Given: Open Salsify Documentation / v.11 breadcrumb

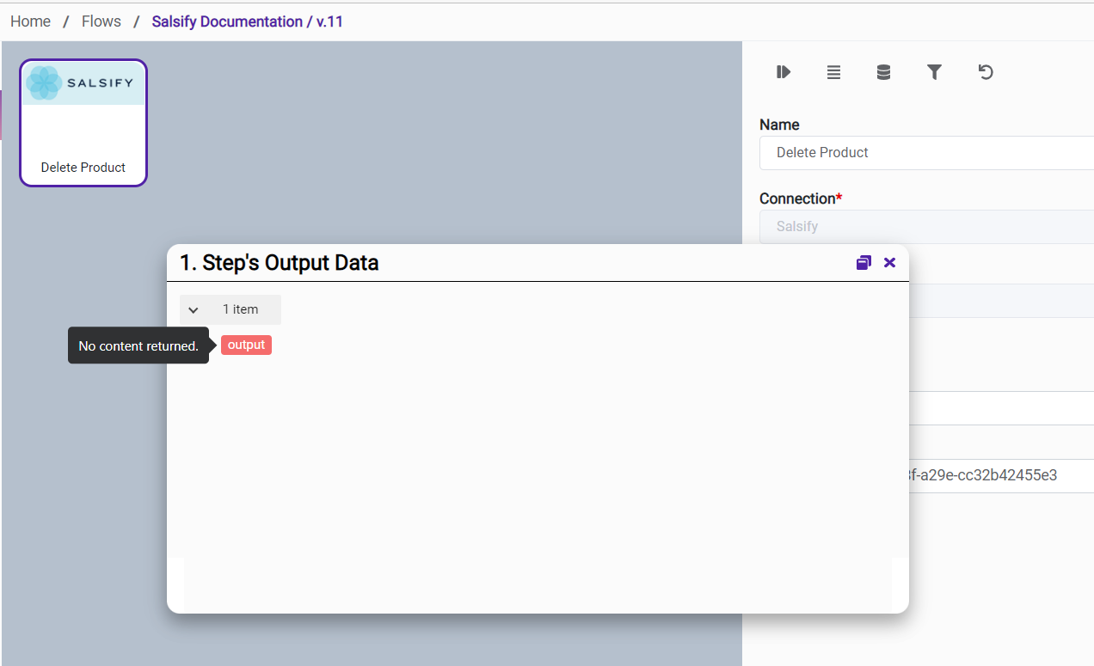Looking at the screenshot, I should click(247, 21).
